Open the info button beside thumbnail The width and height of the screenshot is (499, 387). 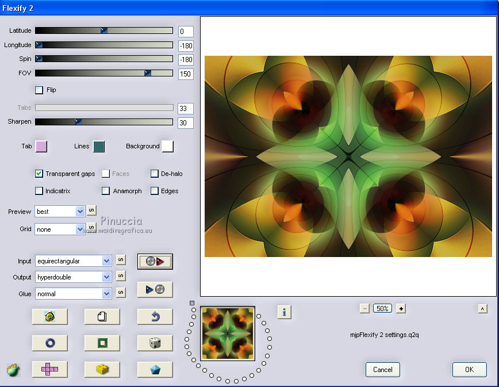tap(285, 312)
